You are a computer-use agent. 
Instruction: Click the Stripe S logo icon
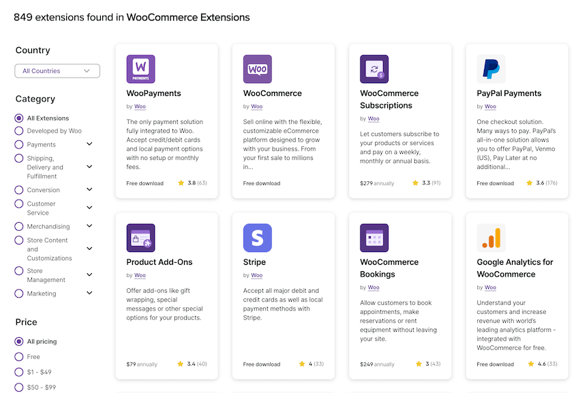258,238
